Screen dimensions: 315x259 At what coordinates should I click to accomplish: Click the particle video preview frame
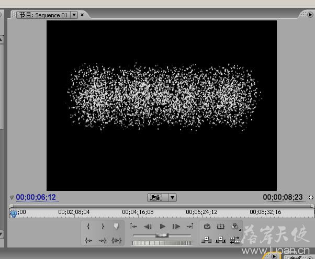pos(162,106)
